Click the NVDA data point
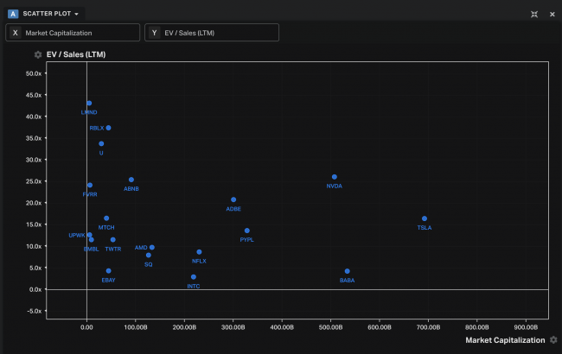This screenshot has height=354, width=562. click(x=335, y=177)
